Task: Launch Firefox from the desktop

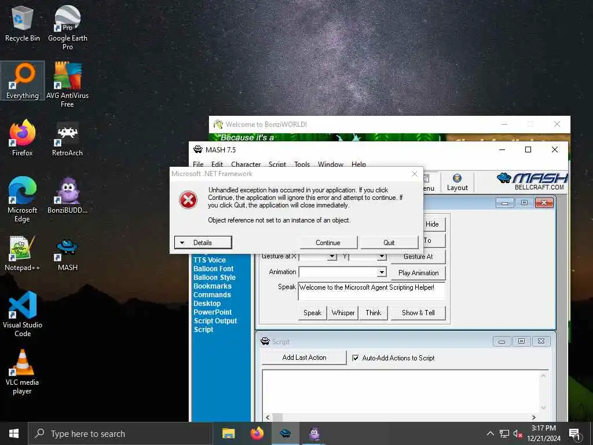Action: click(23, 138)
